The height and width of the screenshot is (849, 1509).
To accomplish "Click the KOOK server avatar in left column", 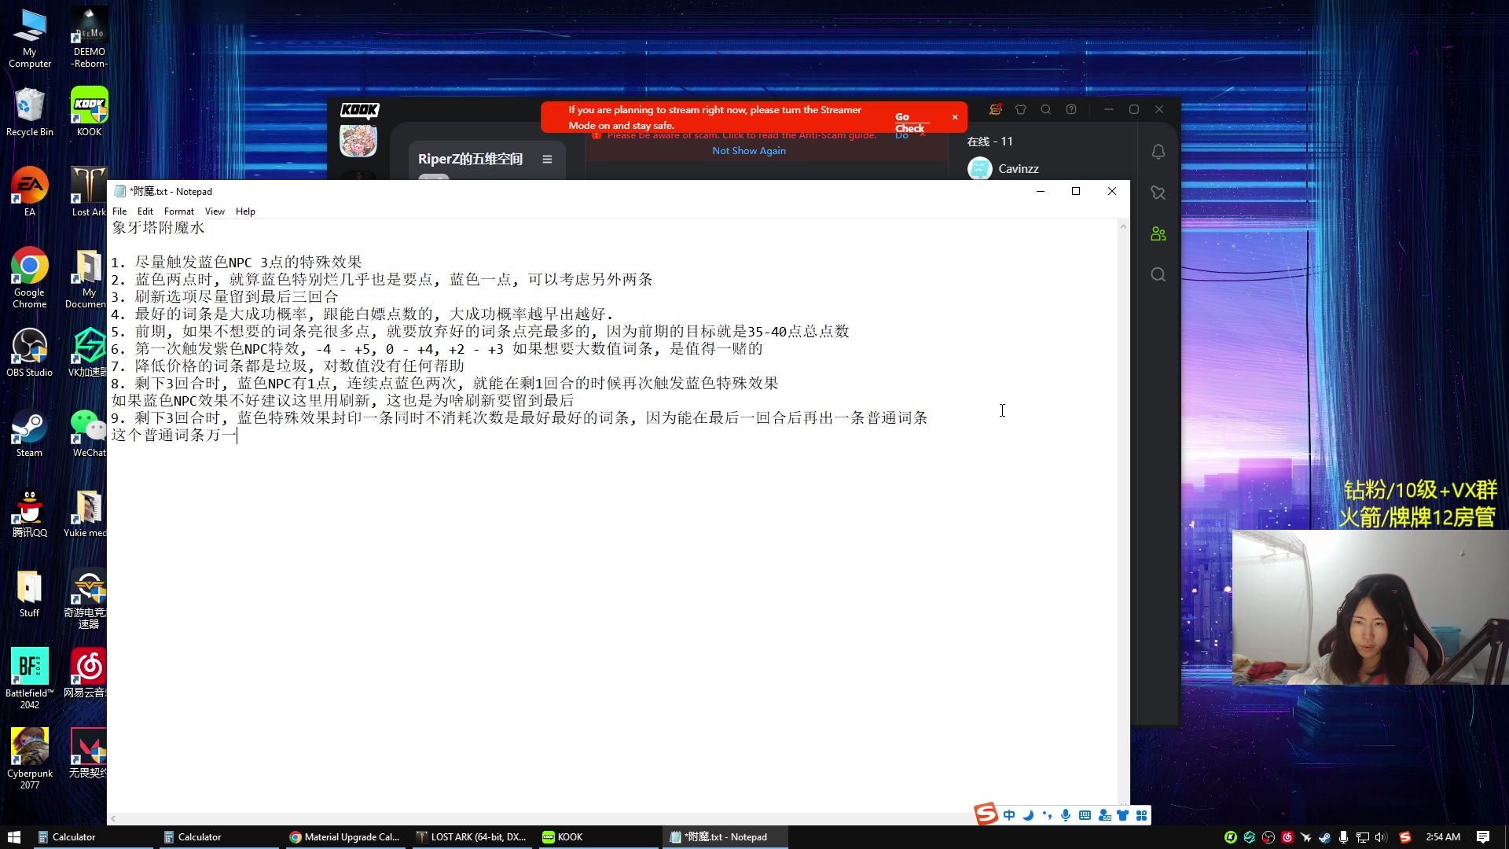I will coord(358,141).
